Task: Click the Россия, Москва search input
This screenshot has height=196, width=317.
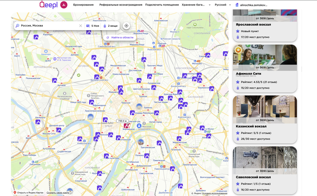Action: [48, 26]
